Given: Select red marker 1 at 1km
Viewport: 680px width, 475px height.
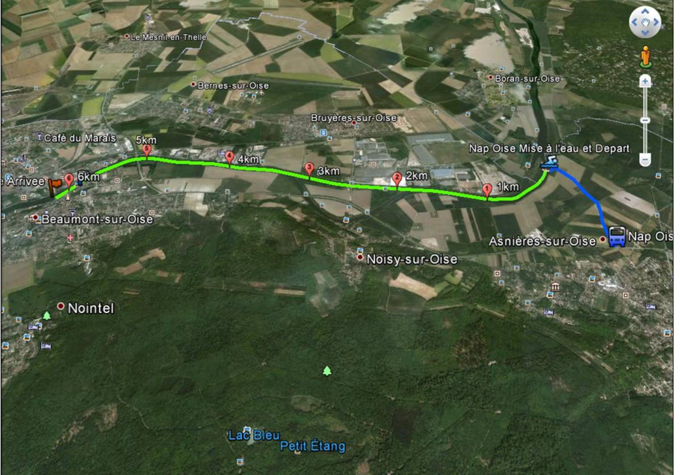Looking at the screenshot, I should click(x=487, y=190).
